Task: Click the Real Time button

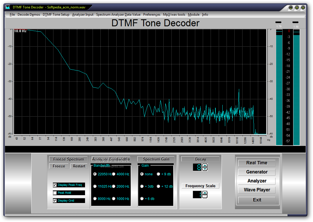Action: click(257, 163)
